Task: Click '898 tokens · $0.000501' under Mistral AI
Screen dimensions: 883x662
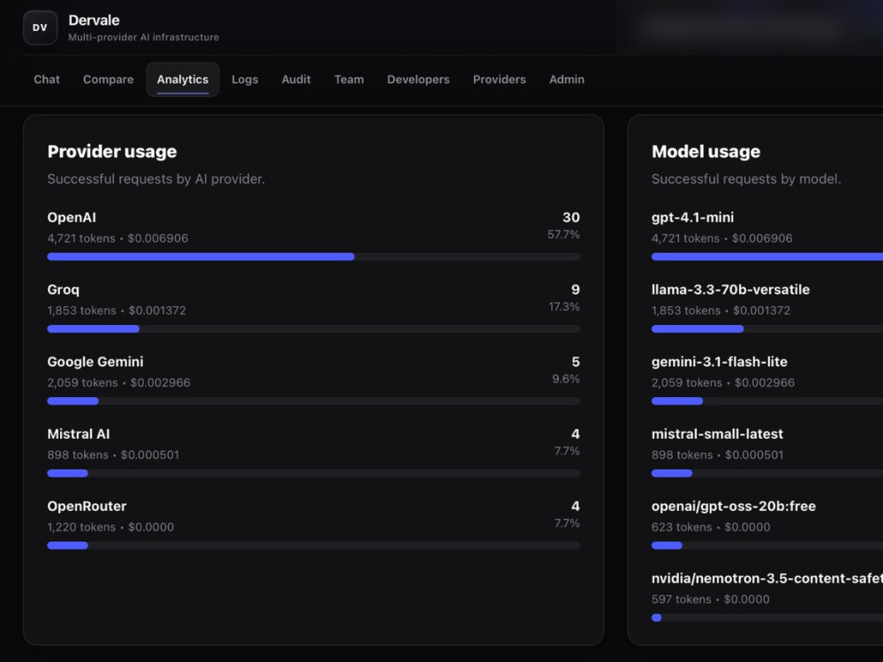Action: [x=113, y=455]
